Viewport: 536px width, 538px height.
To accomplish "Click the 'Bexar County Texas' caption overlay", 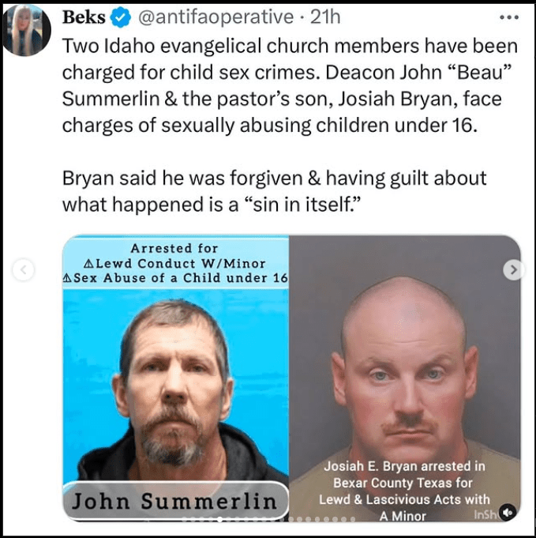I will click(x=404, y=491).
